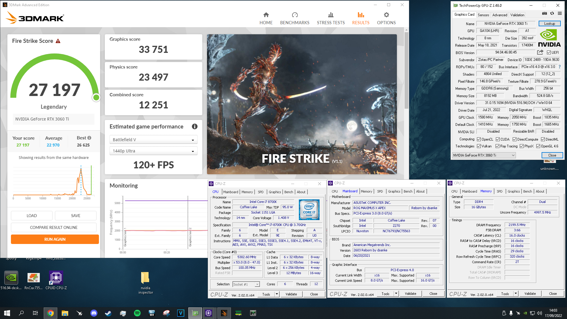Toggle the Vulkan checkbox
The width and height of the screenshot is (567, 319).
tap(479, 146)
